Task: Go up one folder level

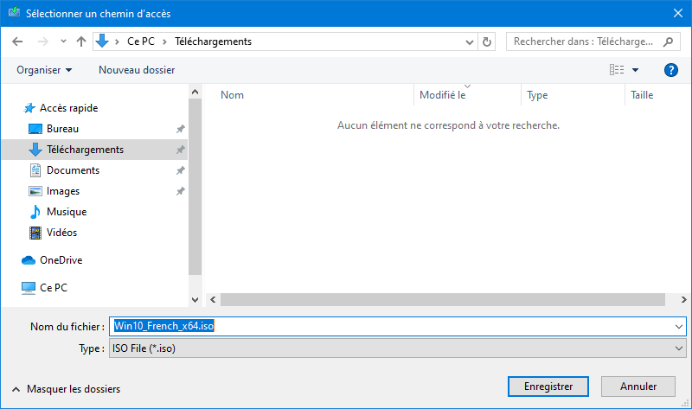Action: pyautogui.click(x=80, y=42)
